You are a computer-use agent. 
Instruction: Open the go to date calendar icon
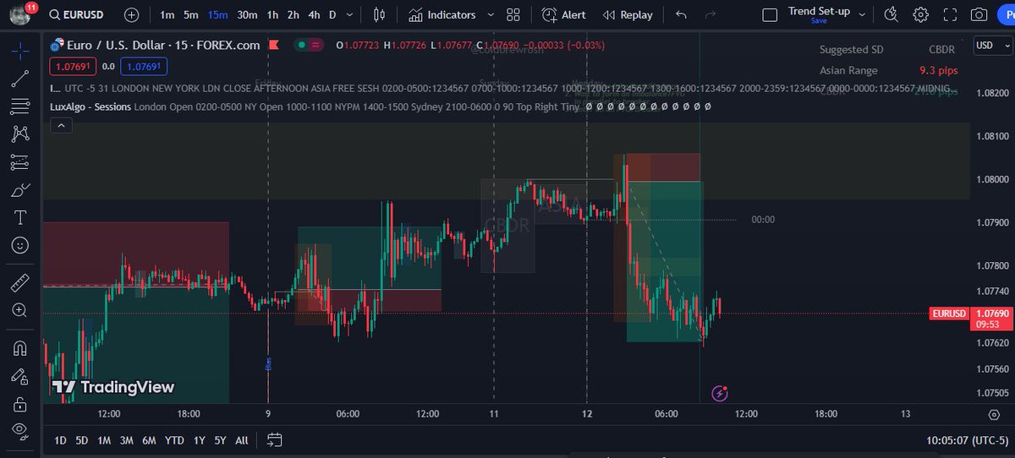[274, 439]
